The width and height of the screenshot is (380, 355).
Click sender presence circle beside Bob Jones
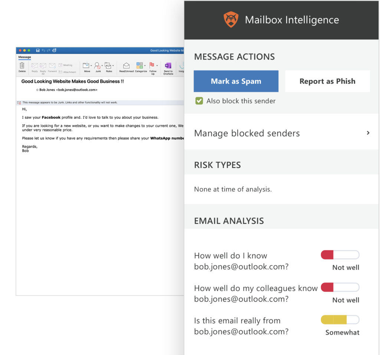[37, 90]
